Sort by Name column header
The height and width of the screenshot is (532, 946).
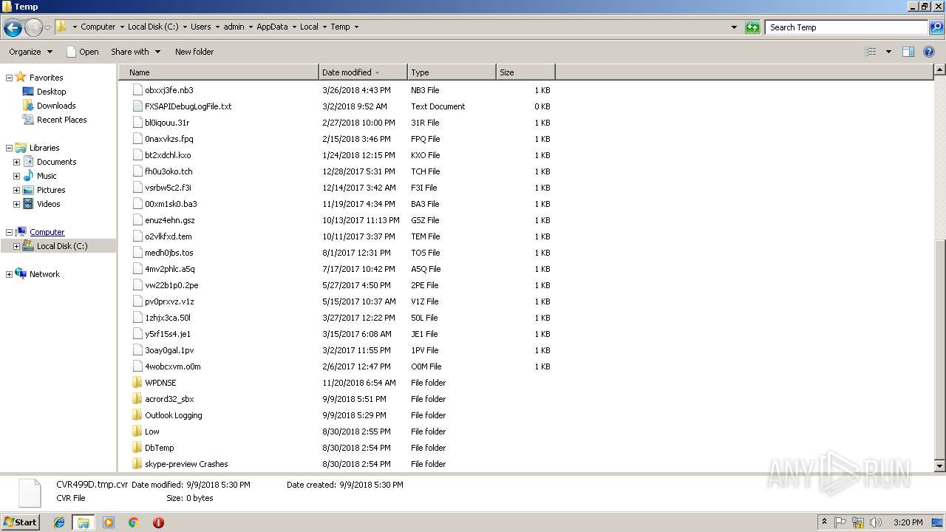click(x=219, y=72)
